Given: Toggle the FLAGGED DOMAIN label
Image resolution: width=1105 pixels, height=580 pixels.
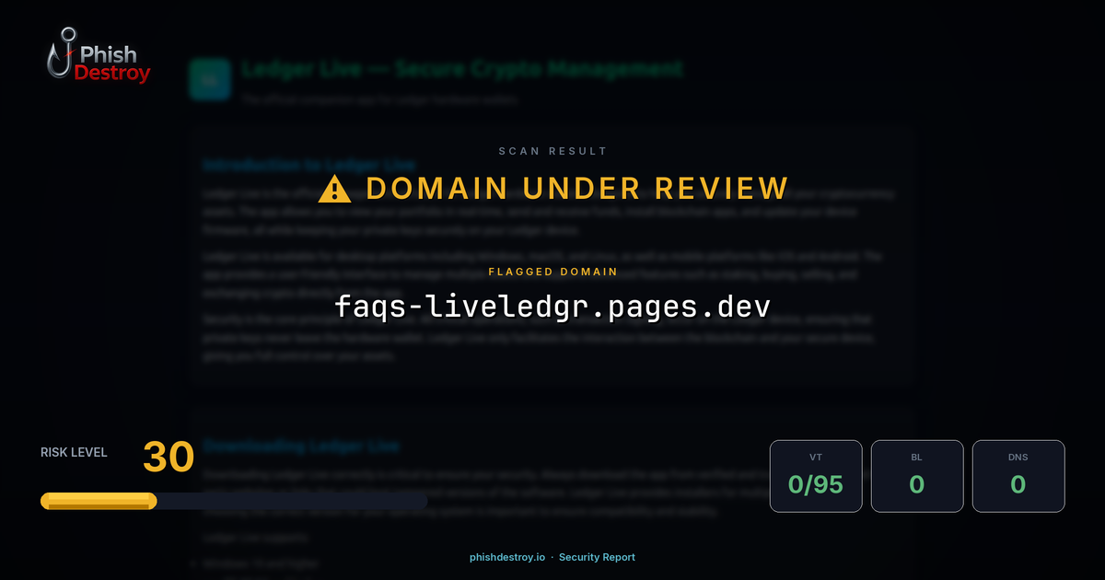Looking at the screenshot, I should tap(552, 272).
